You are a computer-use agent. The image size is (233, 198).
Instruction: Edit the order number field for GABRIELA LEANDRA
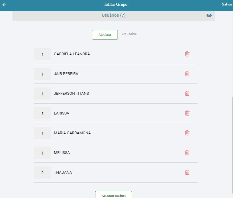tap(43, 54)
